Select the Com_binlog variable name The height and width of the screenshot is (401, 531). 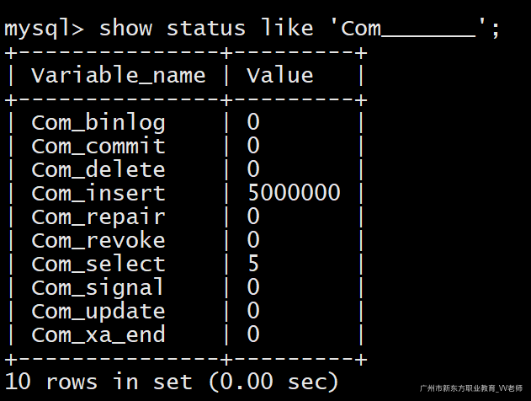click(98, 123)
